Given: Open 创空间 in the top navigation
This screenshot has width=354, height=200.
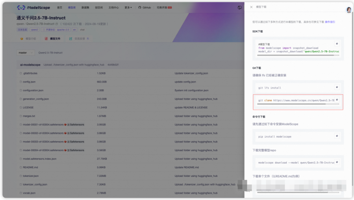Looking at the screenshot, I should [99, 7].
